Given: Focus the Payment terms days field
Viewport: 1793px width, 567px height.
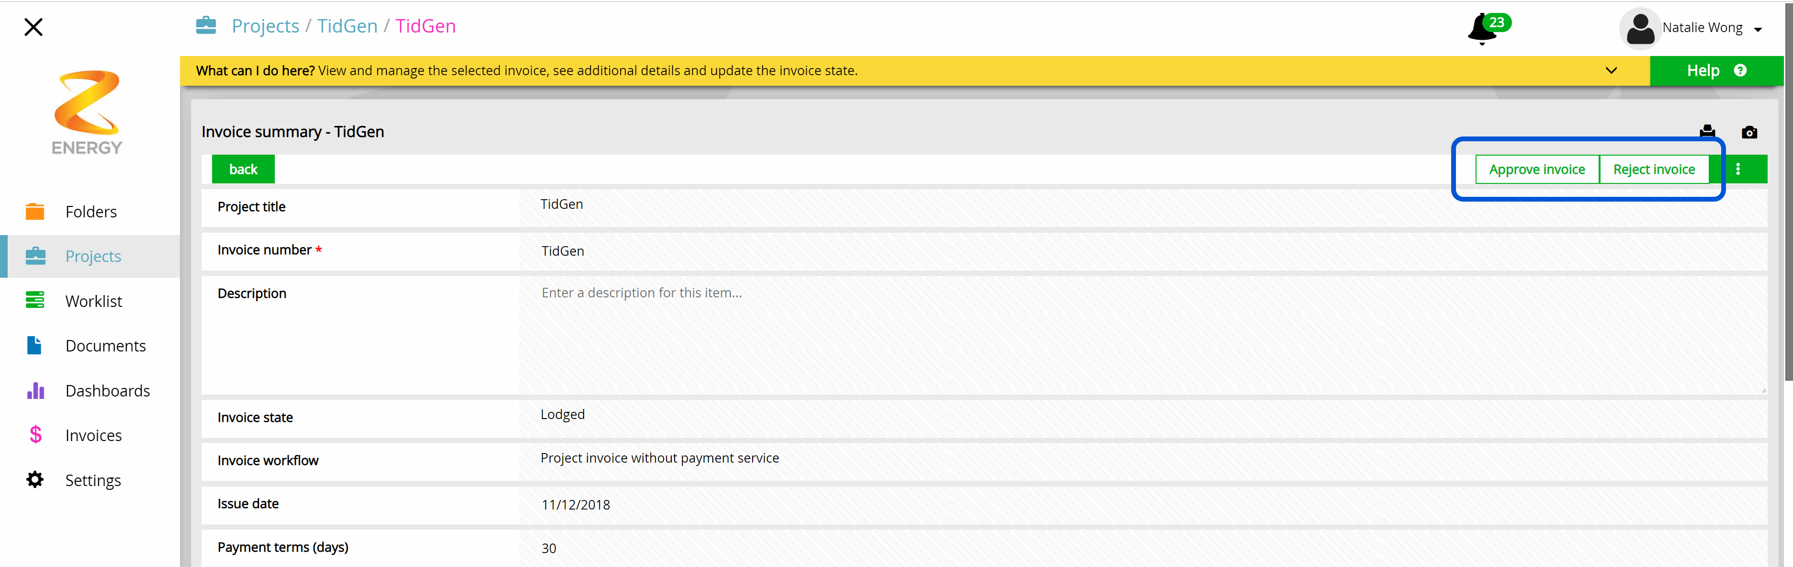Looking at the screenshot, I should click(x=1142, y=548).
